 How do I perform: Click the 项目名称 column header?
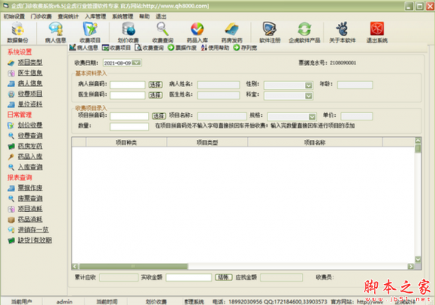coord(315,143)
